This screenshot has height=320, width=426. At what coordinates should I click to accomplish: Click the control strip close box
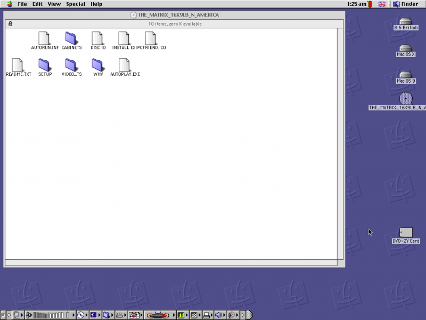point(3,315)
